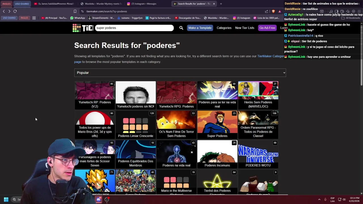Open Discord from the taskbar

[98, 199]
